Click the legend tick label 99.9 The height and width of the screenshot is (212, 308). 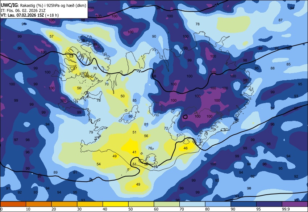tap(285, 209)
